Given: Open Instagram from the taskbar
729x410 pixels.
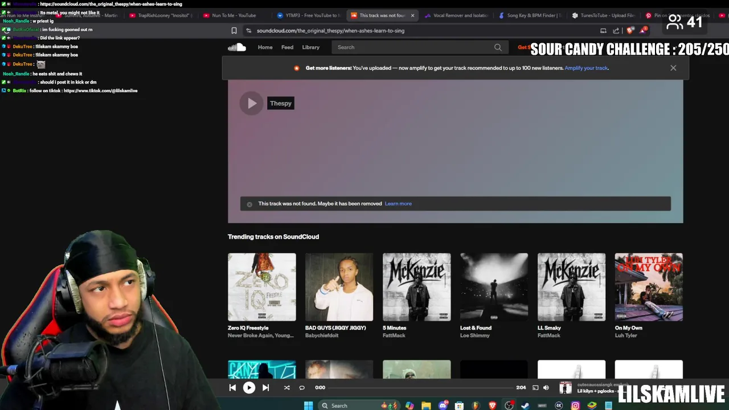Looking at the screenshot, I should (575, 405).
